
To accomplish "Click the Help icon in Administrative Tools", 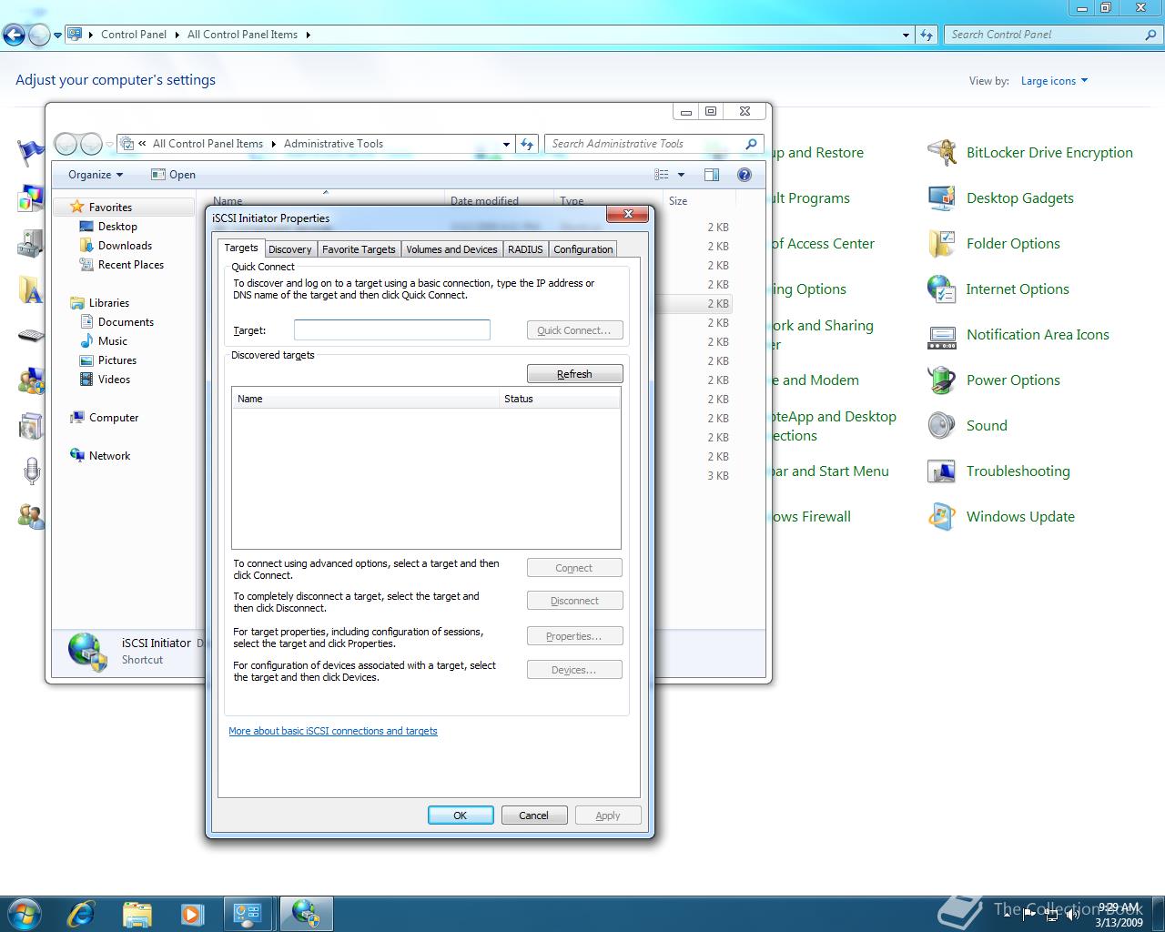I will pyautogui.click(x=745, y=175).
